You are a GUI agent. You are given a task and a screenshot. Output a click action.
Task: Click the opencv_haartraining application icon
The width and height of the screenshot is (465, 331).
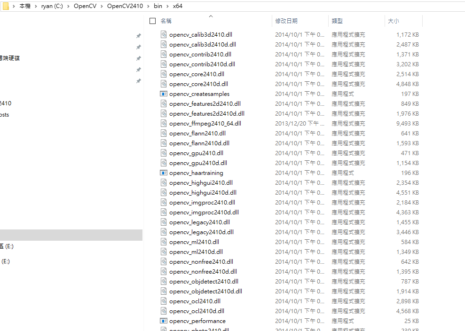click(164, 173)
